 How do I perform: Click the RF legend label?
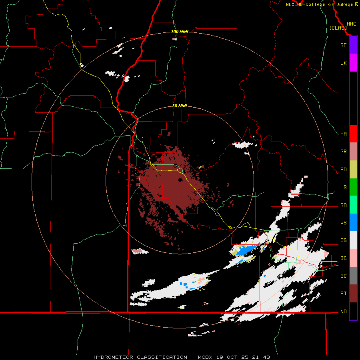[343, 45]
